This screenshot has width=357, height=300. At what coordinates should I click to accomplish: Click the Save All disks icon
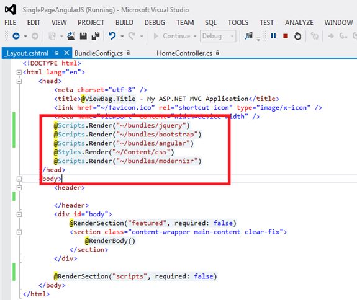click(x=96, y=36)
